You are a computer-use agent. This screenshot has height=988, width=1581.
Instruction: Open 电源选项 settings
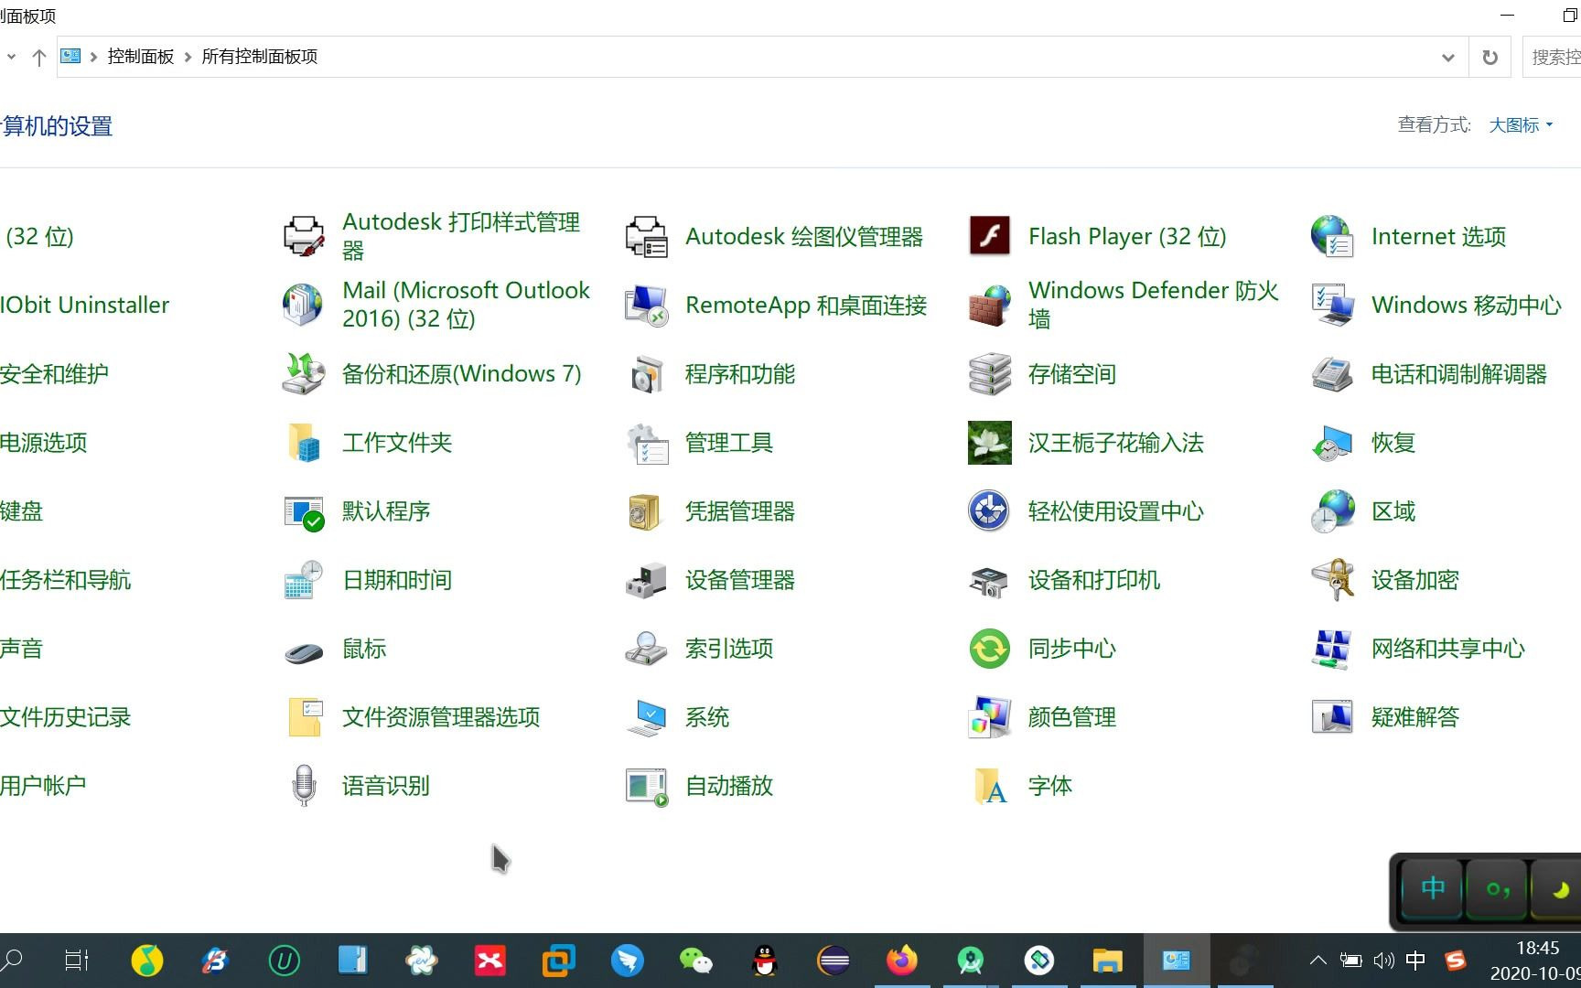click(44, 442)
